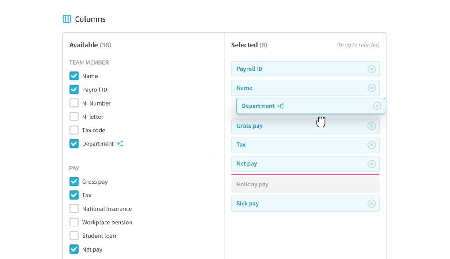450x259 pixels.
Task: Uncheck the Gross pay checkbox
Action: [x=74, y=182]
